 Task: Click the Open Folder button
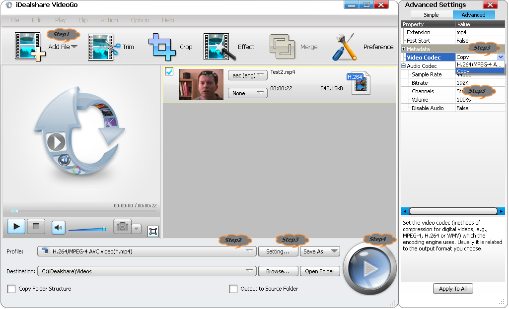(320, 271)
